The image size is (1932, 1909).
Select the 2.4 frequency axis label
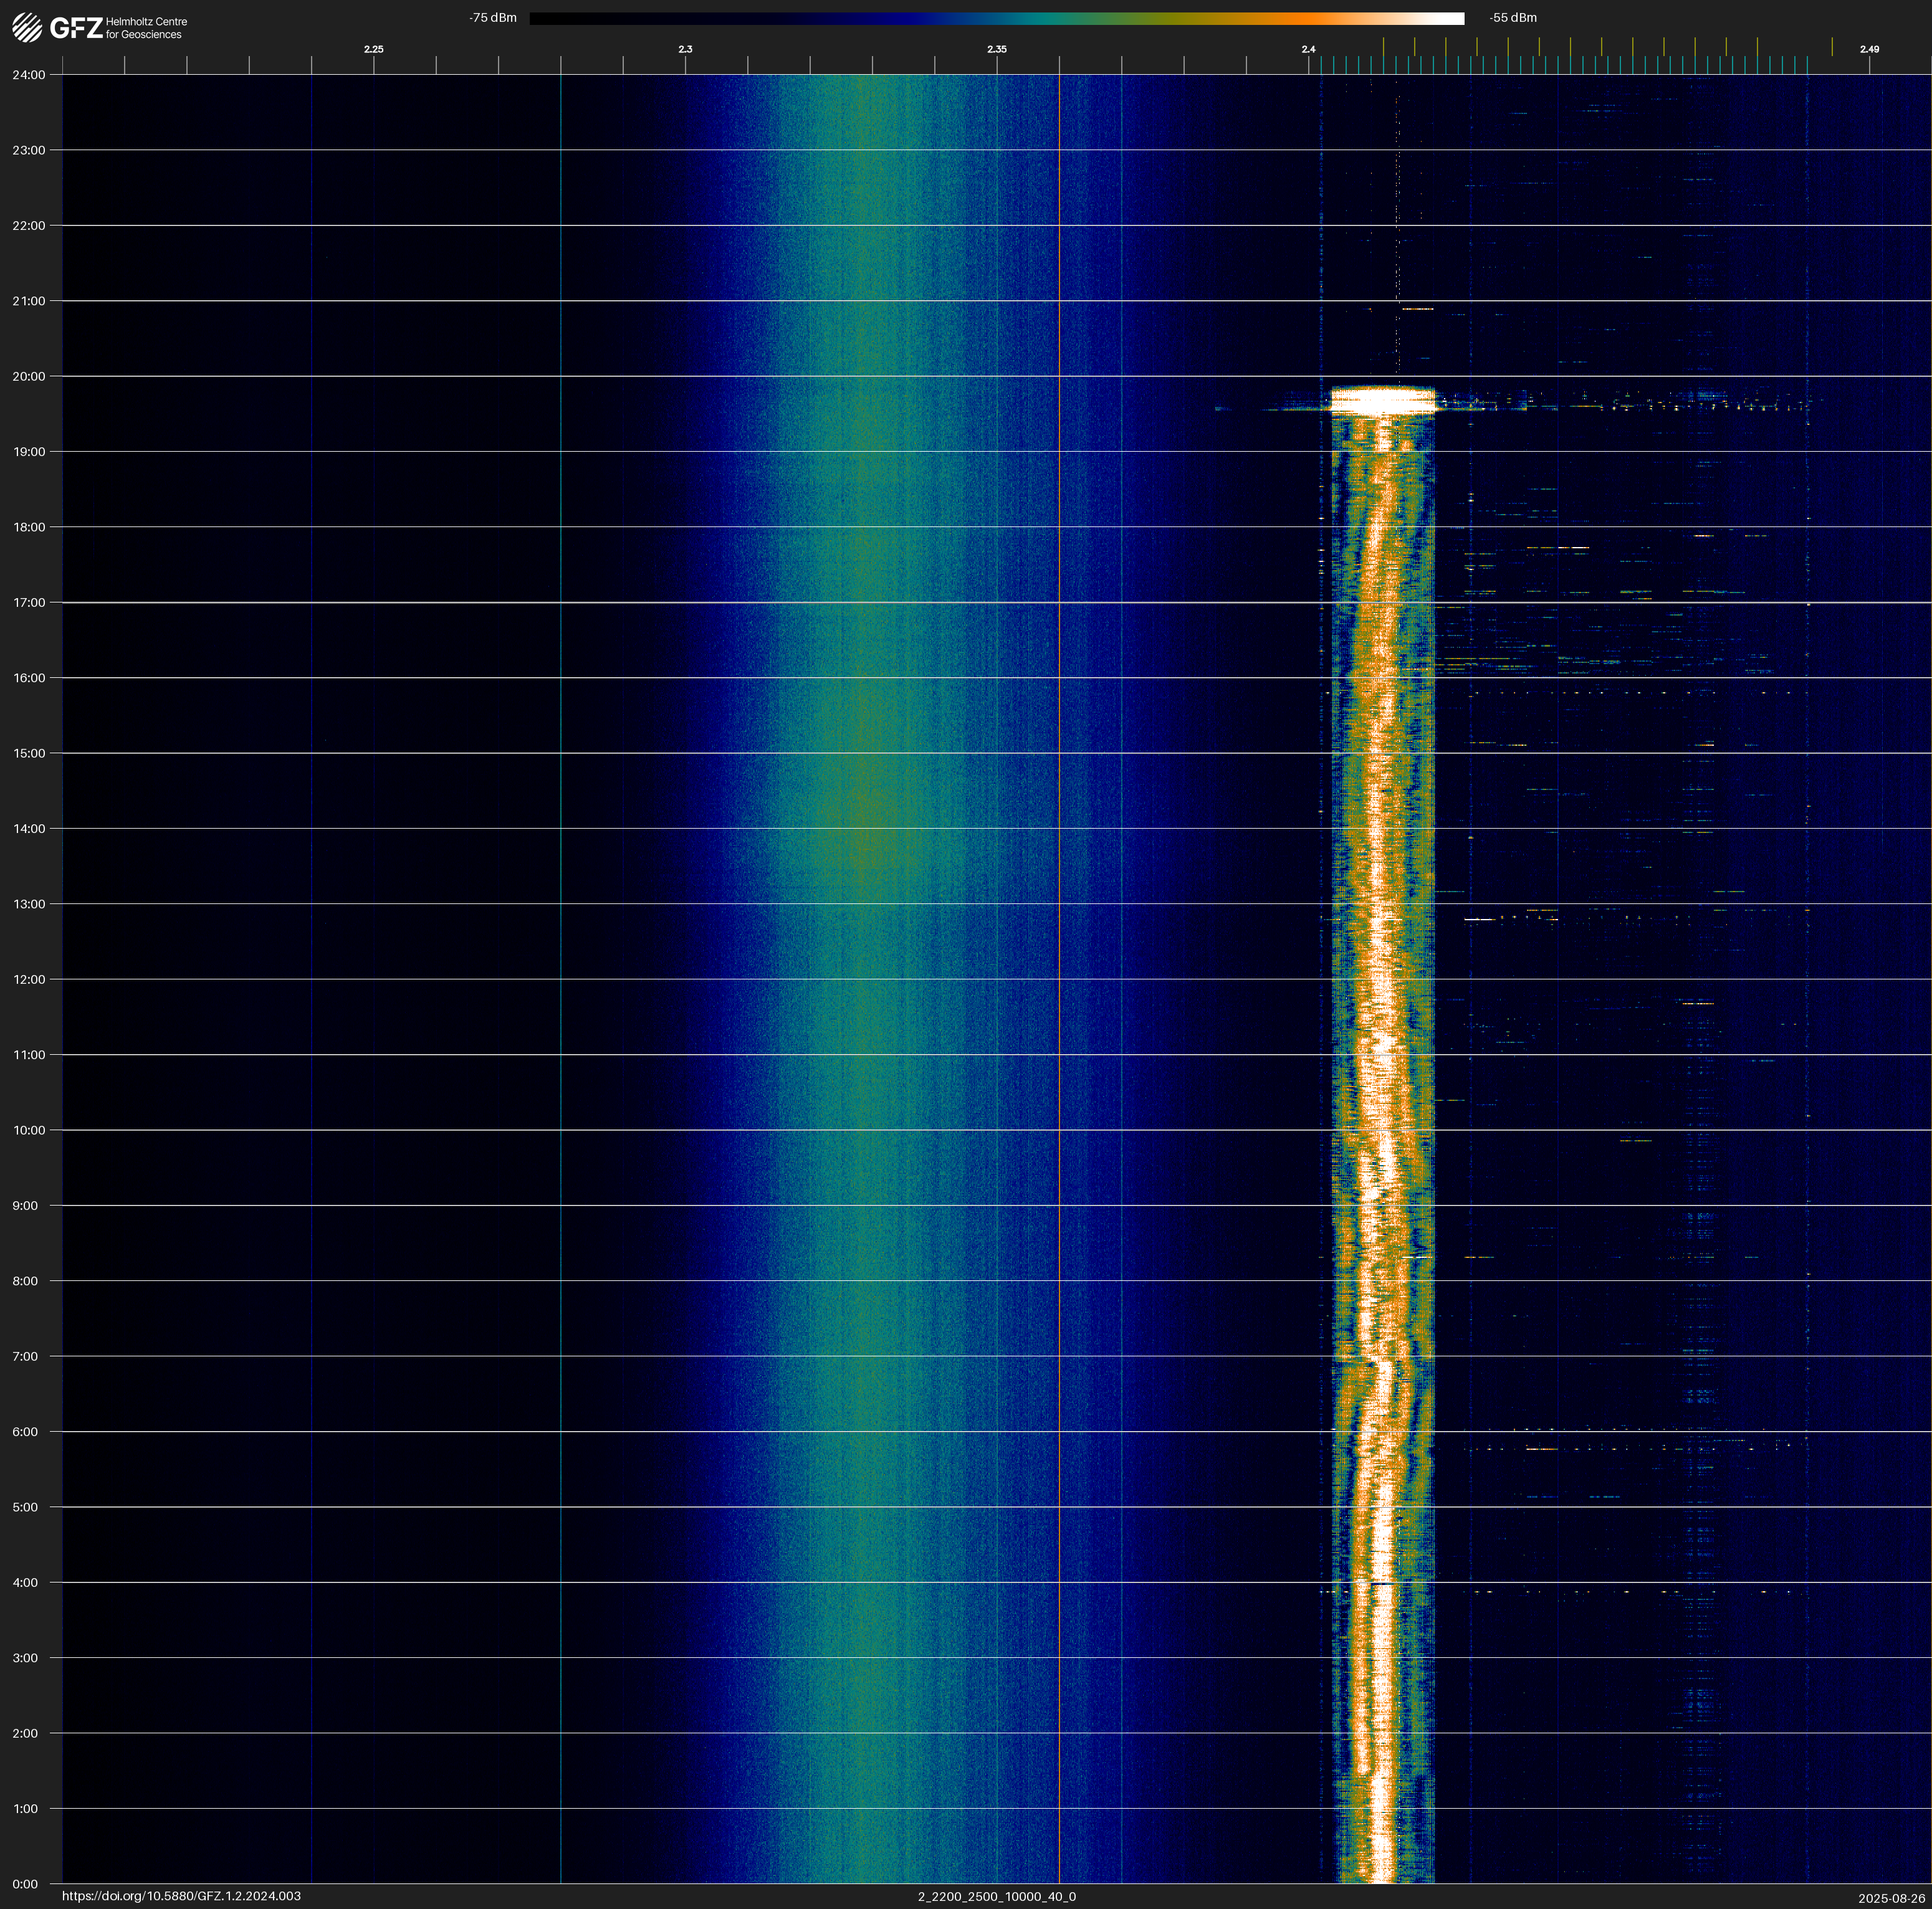click(x=1308, y=49)
